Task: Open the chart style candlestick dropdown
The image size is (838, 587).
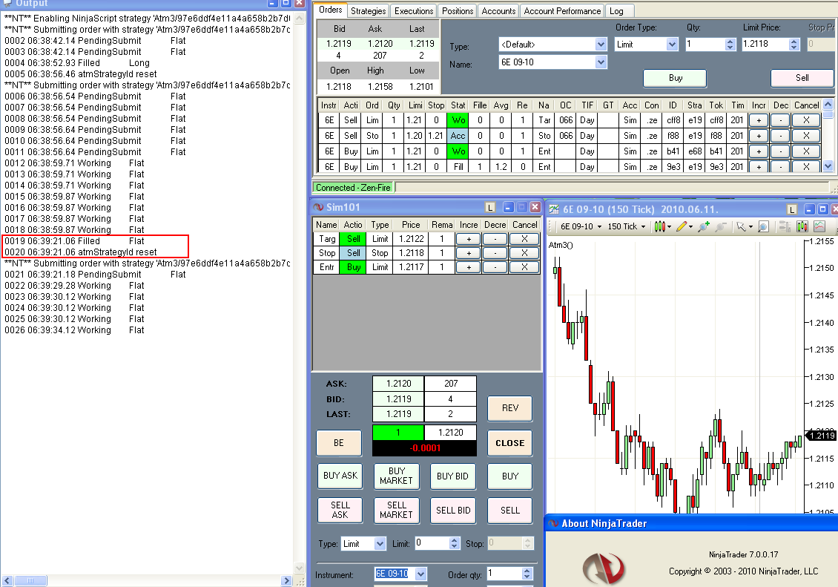Action: click(663, 226)
